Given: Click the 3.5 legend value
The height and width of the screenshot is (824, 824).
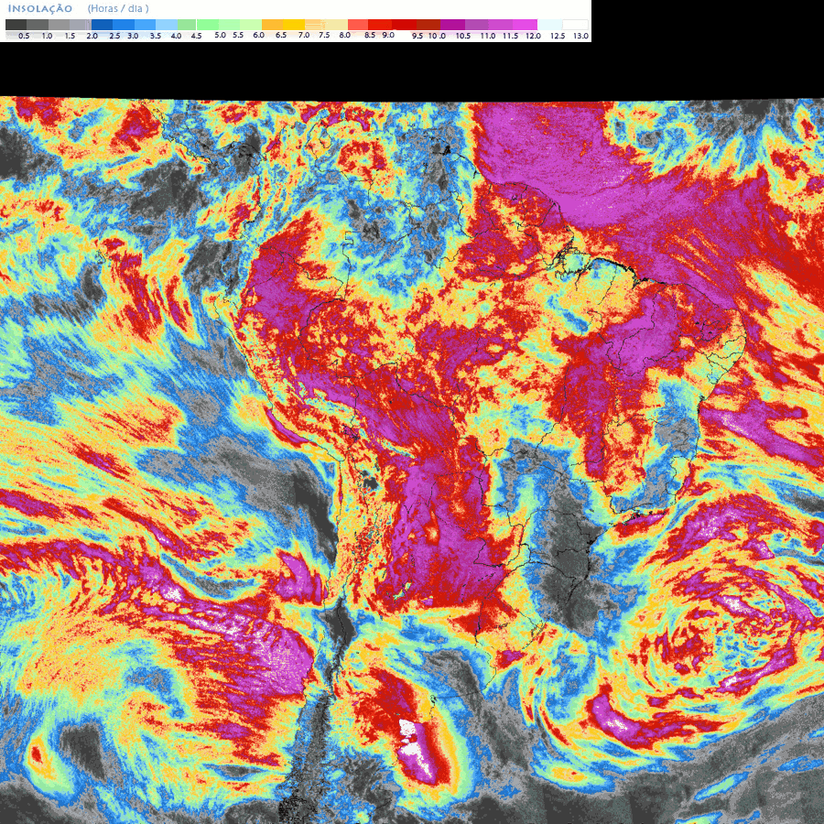Looking at the screenshot, I should [x=156, y=36].
